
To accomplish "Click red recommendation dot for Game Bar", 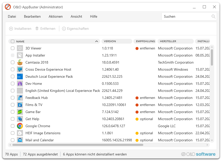I will [137, 112].
